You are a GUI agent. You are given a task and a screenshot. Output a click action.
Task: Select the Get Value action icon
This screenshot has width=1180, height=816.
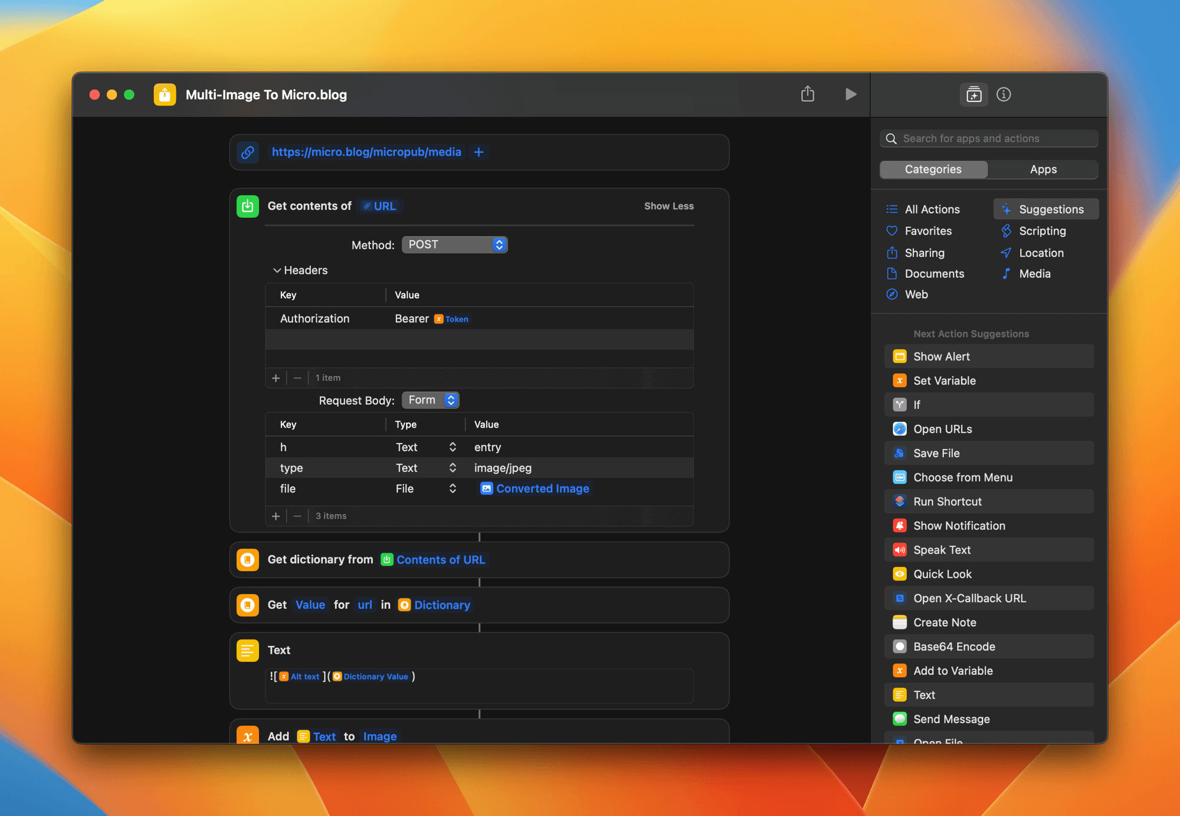[x=248, y=605]
